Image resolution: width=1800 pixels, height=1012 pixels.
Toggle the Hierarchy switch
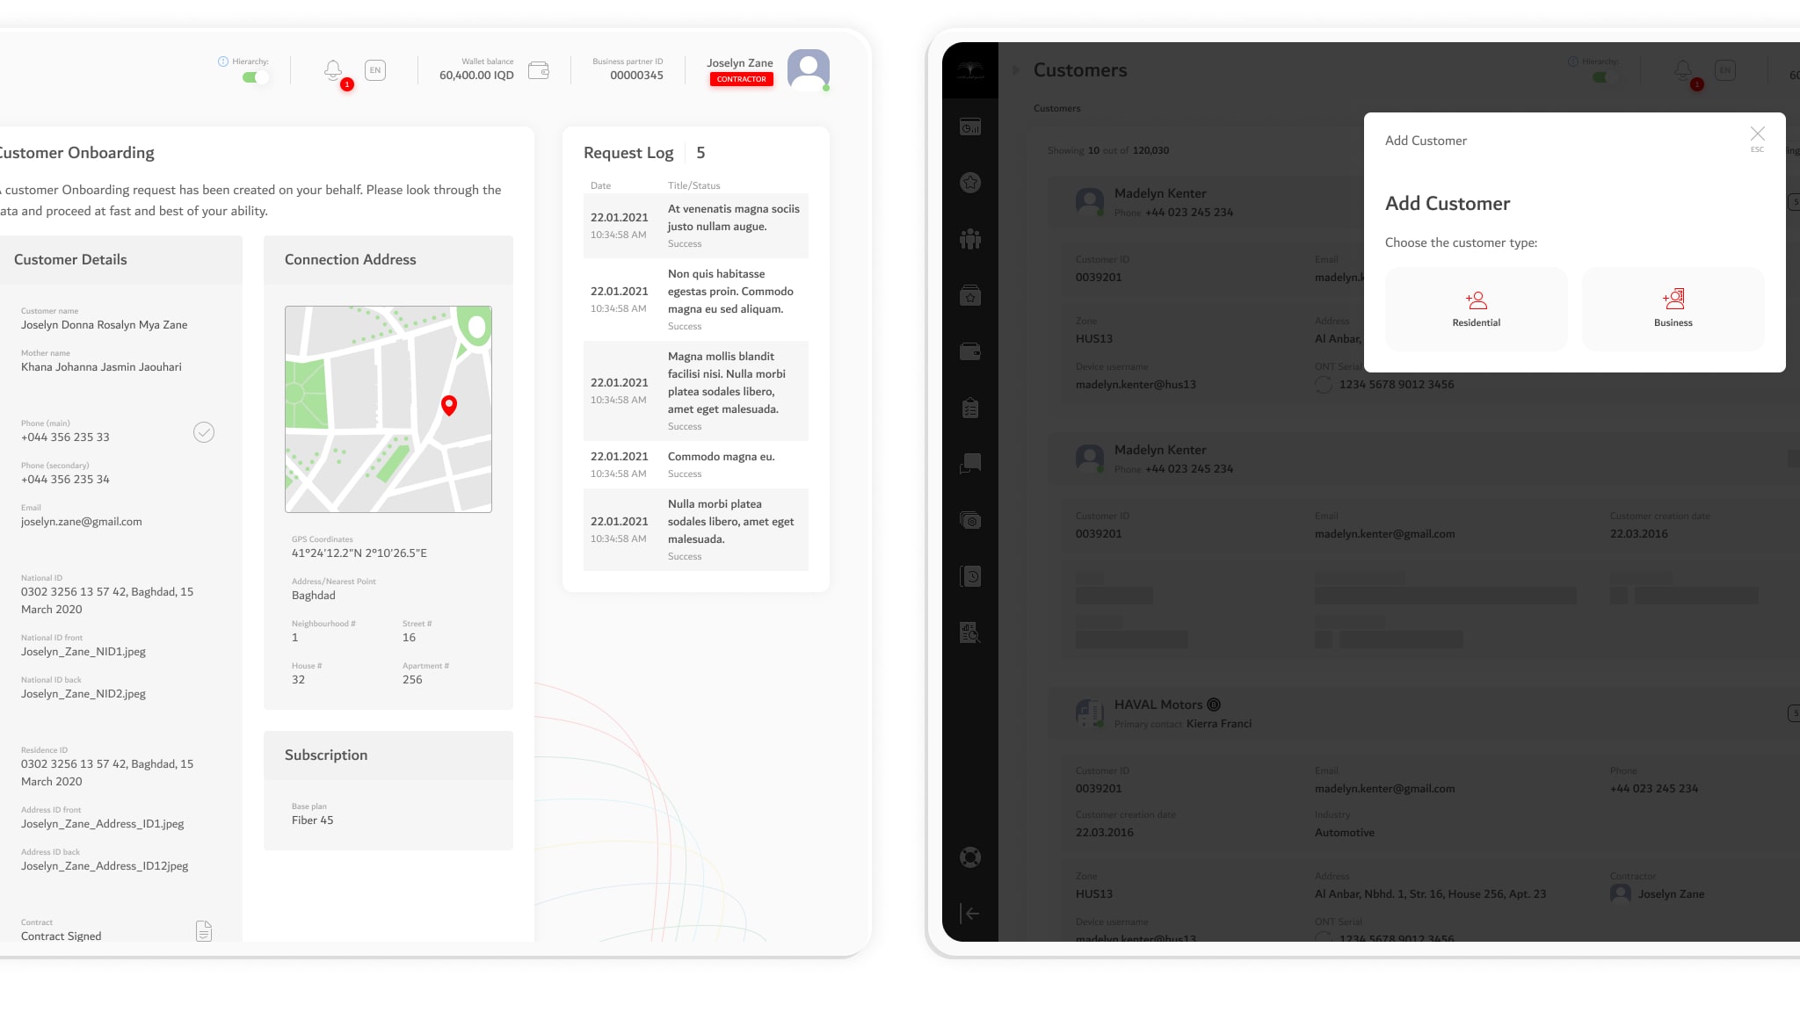(255, 77)
